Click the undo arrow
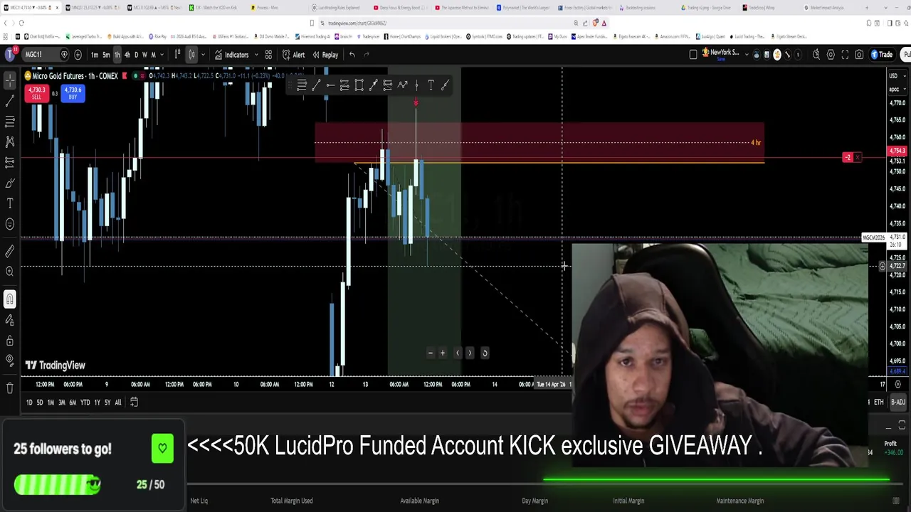Image resolution: width=911 pixels, height=512 pixels. tap(352, 55)
